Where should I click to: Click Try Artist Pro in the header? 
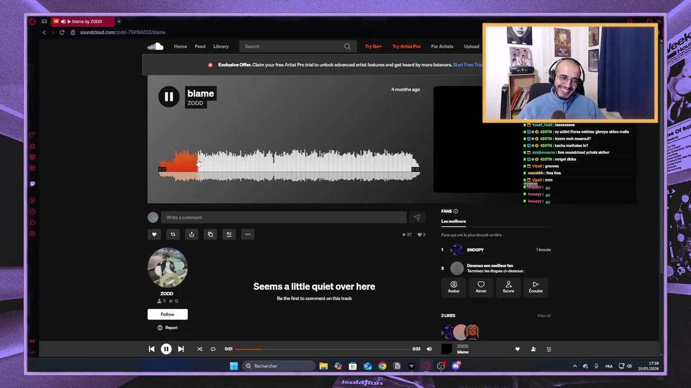[406, 46]
